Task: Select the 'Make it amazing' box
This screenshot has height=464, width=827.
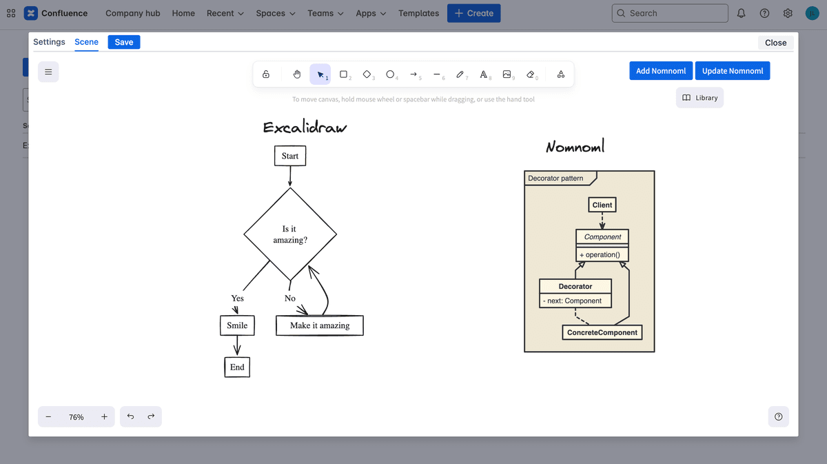Action: coord(320,325)
